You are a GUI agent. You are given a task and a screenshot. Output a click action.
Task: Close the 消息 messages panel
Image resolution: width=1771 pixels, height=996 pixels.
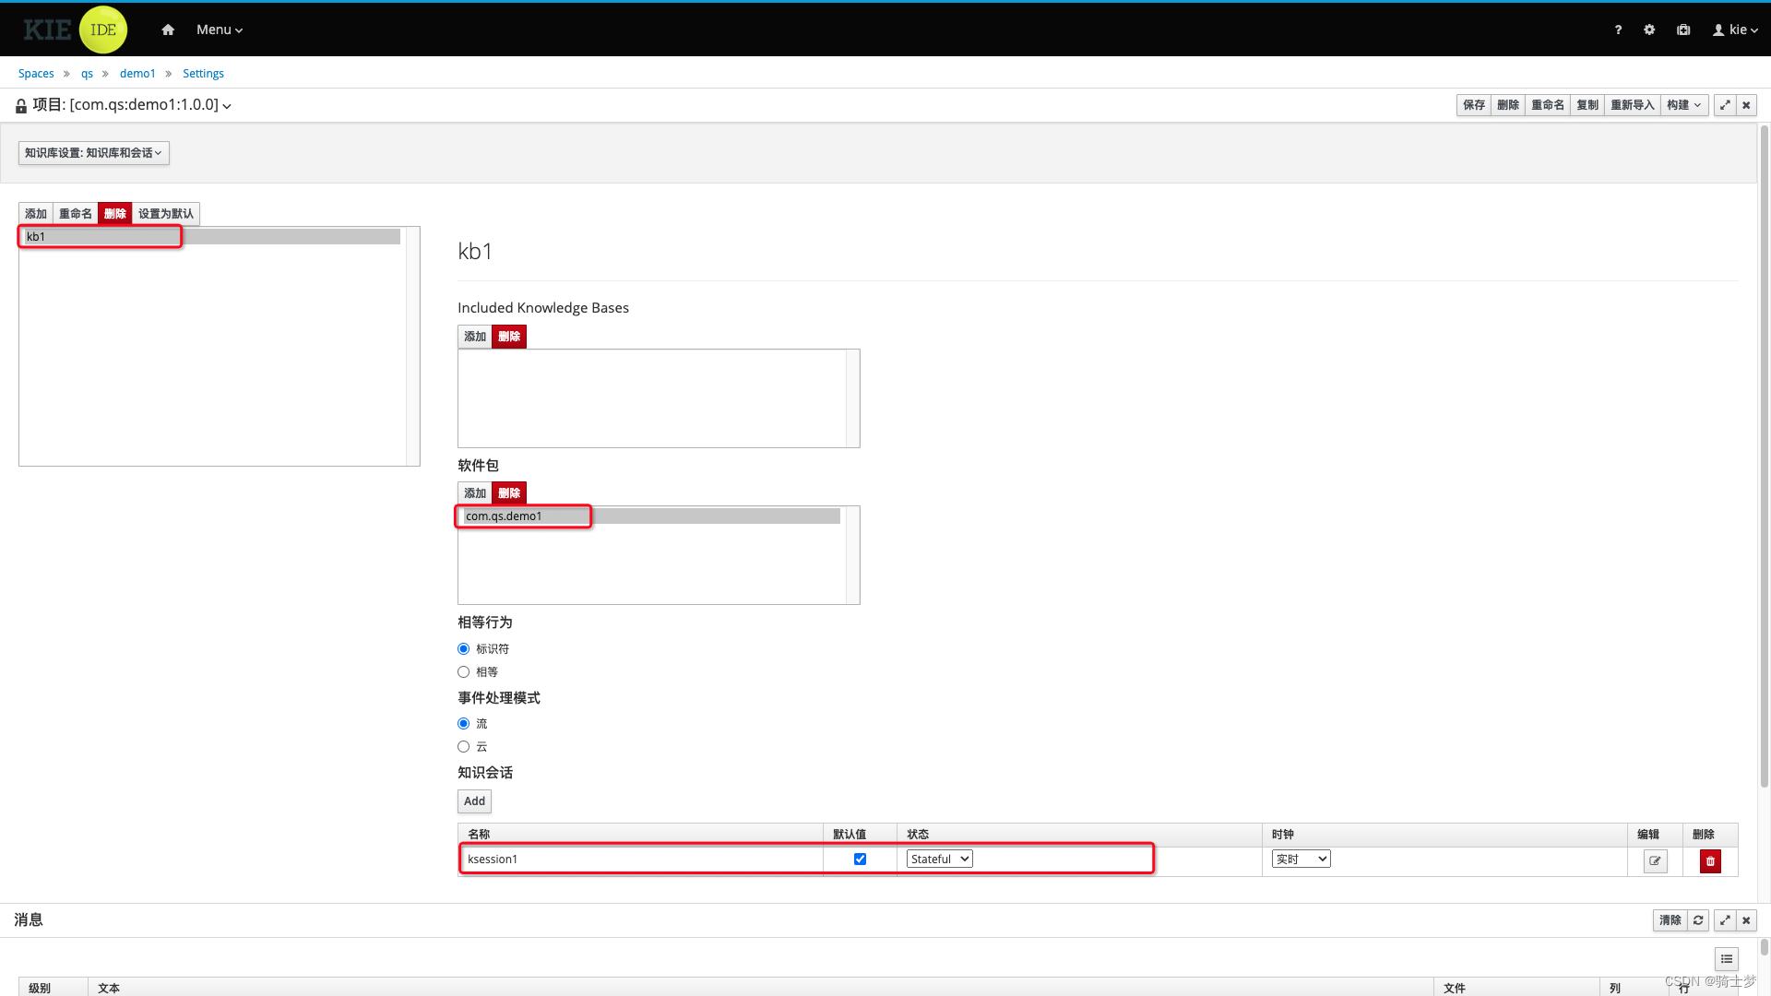1746,920
